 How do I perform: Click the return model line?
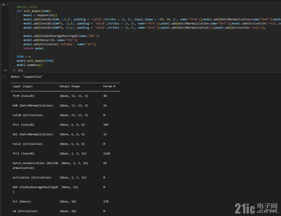click(x=34, y=48)
